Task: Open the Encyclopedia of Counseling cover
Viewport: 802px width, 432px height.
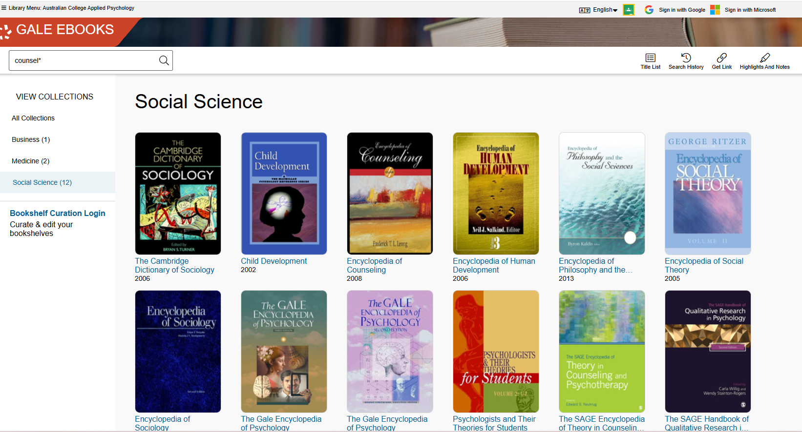Action: coord(390,194)
